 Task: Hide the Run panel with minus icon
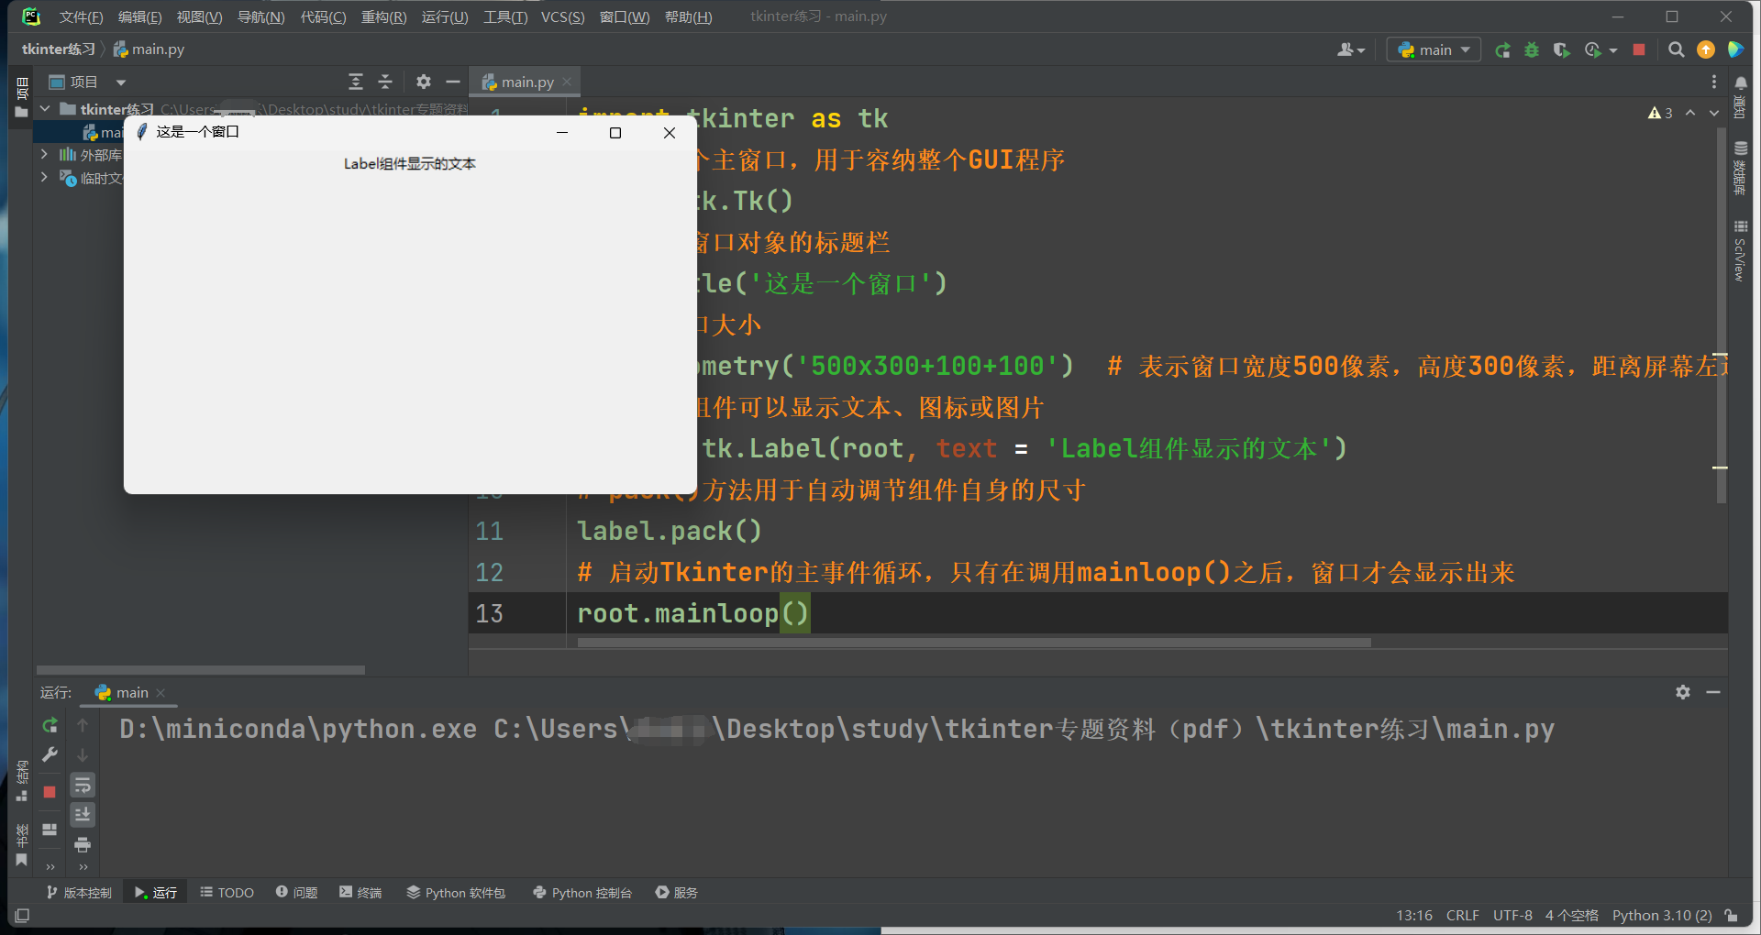(1713, 693)
